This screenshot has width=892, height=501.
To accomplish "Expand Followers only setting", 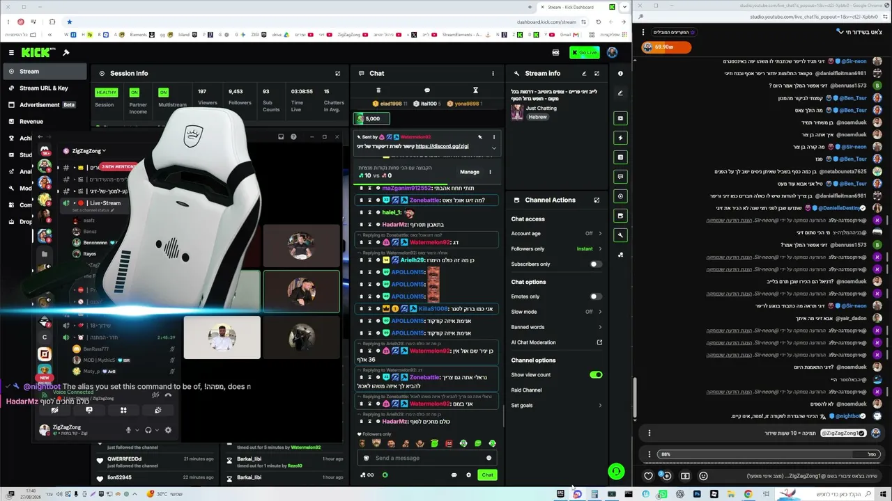I will coord(600,249).
